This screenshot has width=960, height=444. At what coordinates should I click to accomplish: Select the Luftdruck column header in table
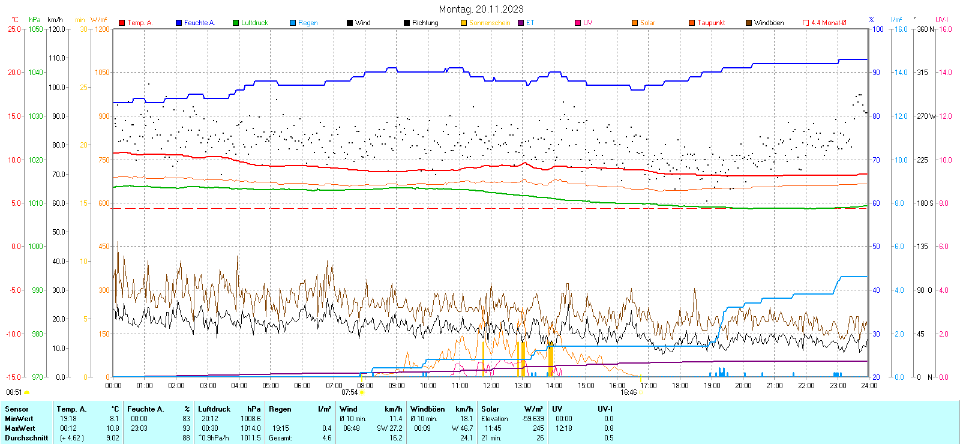click(x=214, y=409)
